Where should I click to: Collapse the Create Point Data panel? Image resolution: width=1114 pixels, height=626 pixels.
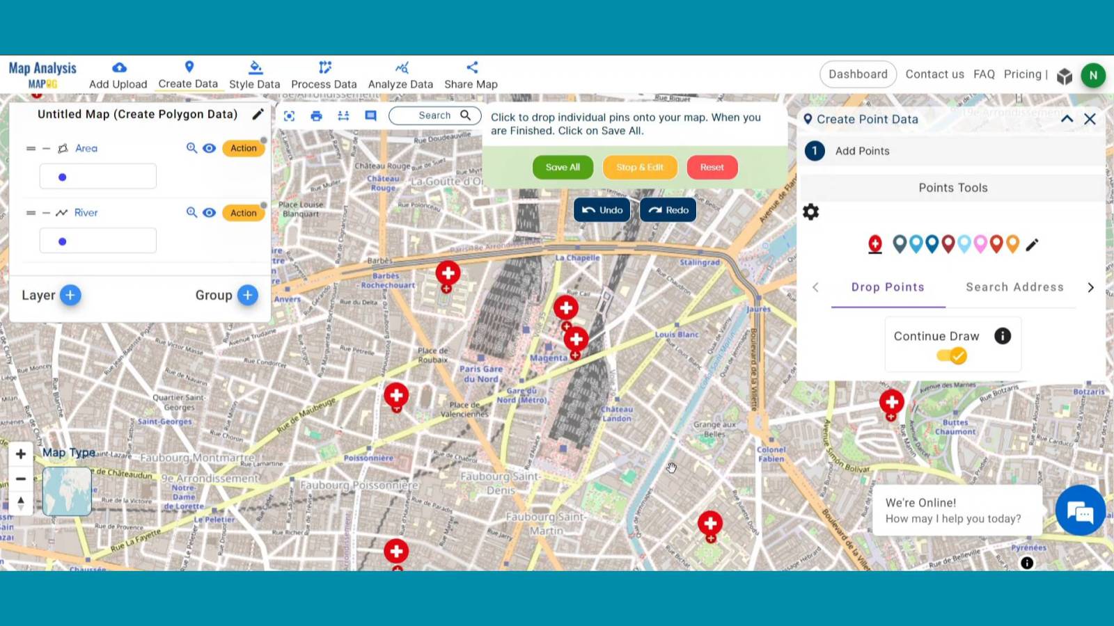[x=1067, y=119]
